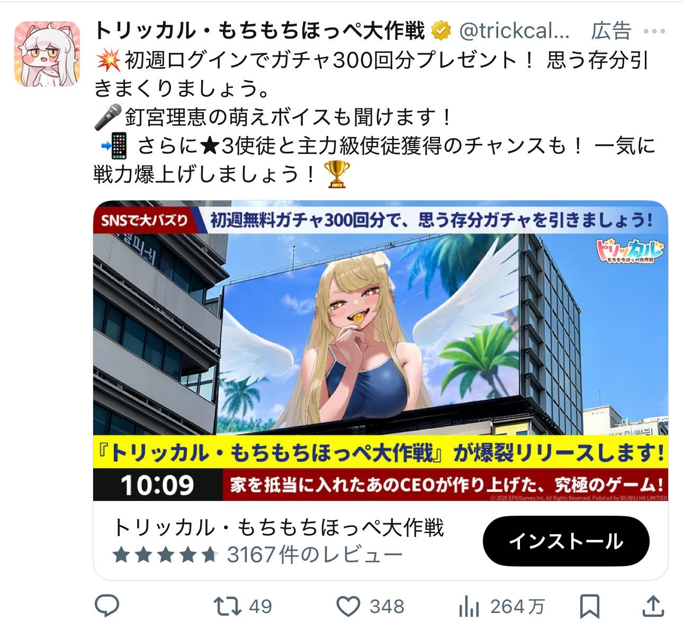Repost using the retweet arrows icon
This screenshot has width=683, height=640.
(x=227, y=606)
